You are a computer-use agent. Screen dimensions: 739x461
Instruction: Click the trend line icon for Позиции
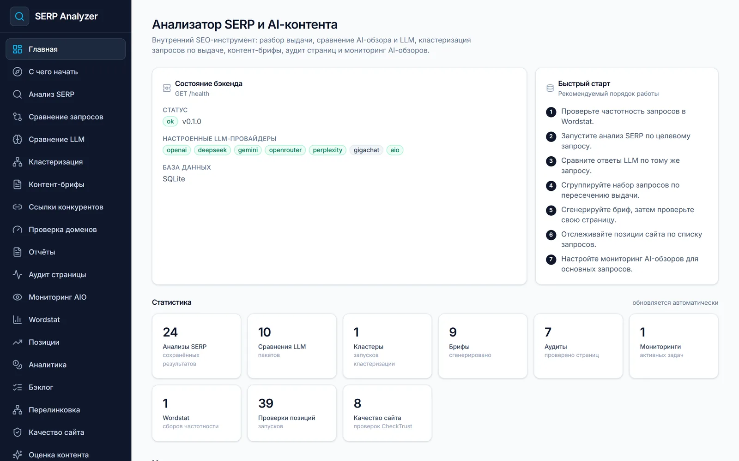[18, 343]
